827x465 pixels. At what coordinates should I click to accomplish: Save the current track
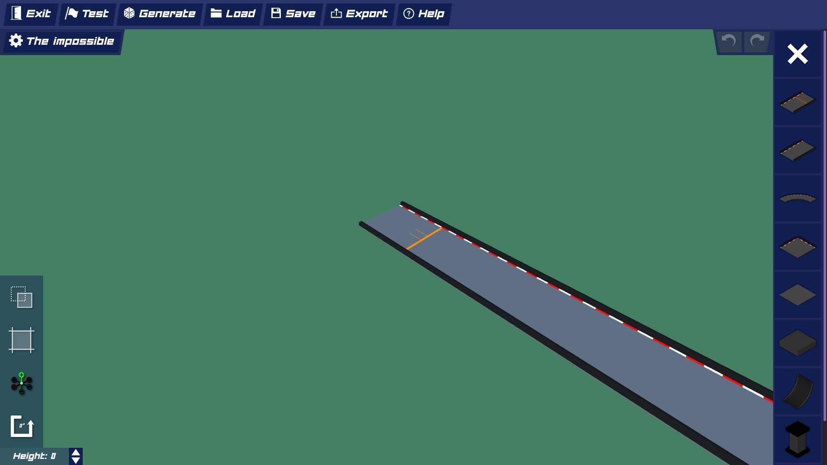click(292, 13)
